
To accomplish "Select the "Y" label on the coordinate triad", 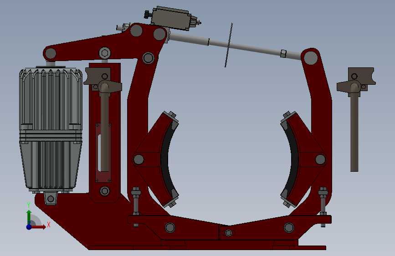I will [29, 205].
